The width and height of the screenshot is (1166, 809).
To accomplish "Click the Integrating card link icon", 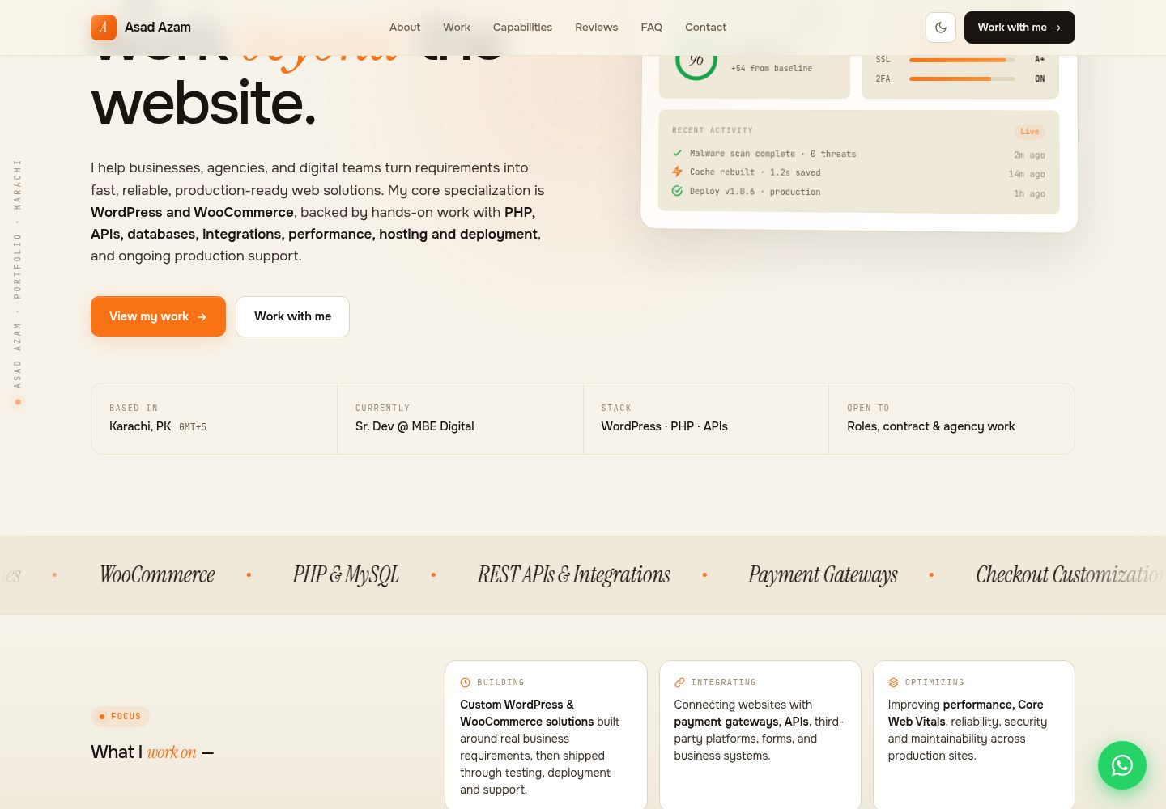I will (x=679, y=683).
